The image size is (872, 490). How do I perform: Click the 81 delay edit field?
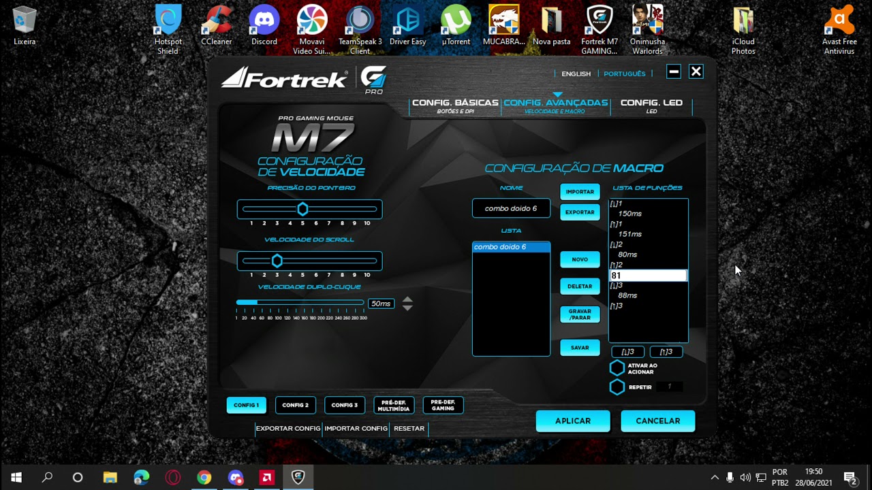(x=648, y=276)
